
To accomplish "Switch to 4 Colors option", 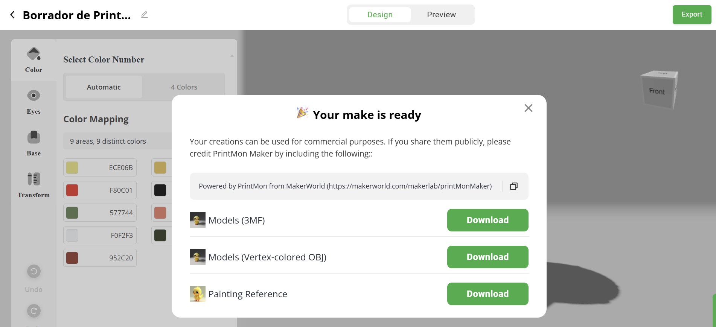I will [184, 87].
